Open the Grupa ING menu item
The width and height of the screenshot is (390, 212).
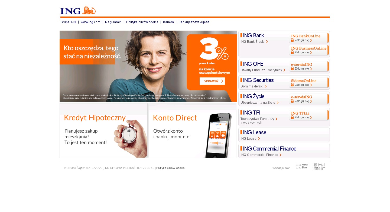(x=68, y=22)
